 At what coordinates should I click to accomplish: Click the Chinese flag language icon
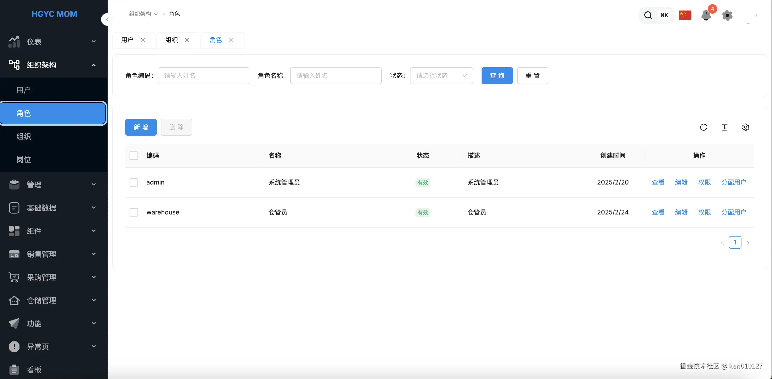(x=685, y=15)
